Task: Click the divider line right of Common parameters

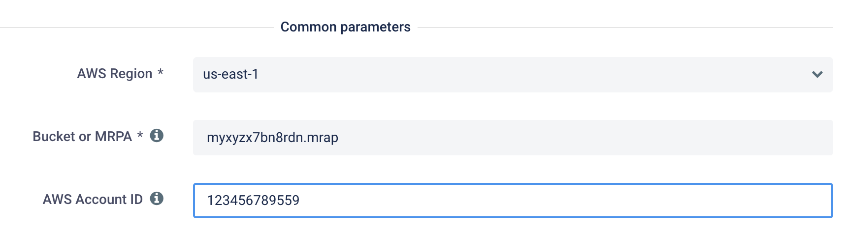Action: (625, 28)
